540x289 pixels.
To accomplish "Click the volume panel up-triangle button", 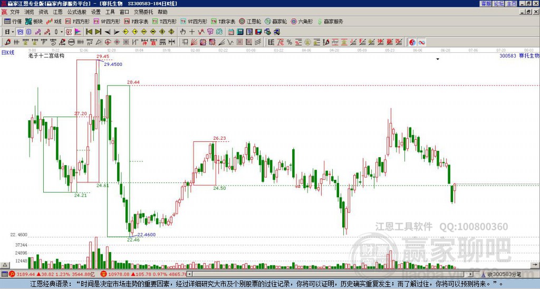I will 5,265.
